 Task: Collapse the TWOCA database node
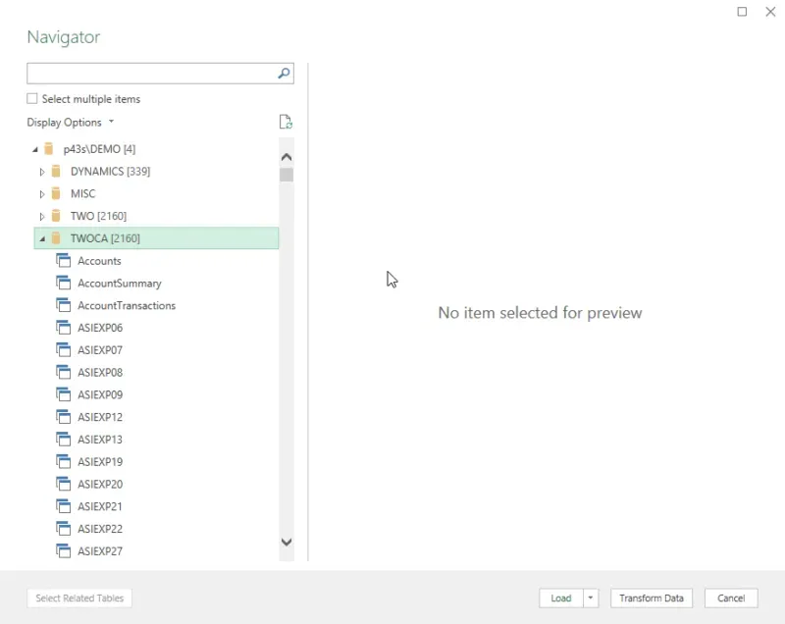(x=41, y=238)
